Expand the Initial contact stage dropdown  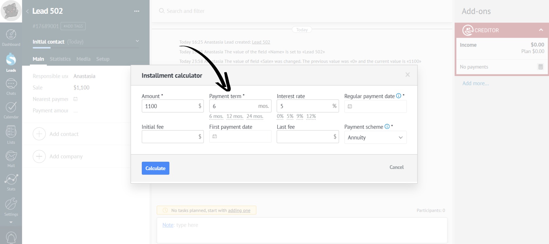137,41
